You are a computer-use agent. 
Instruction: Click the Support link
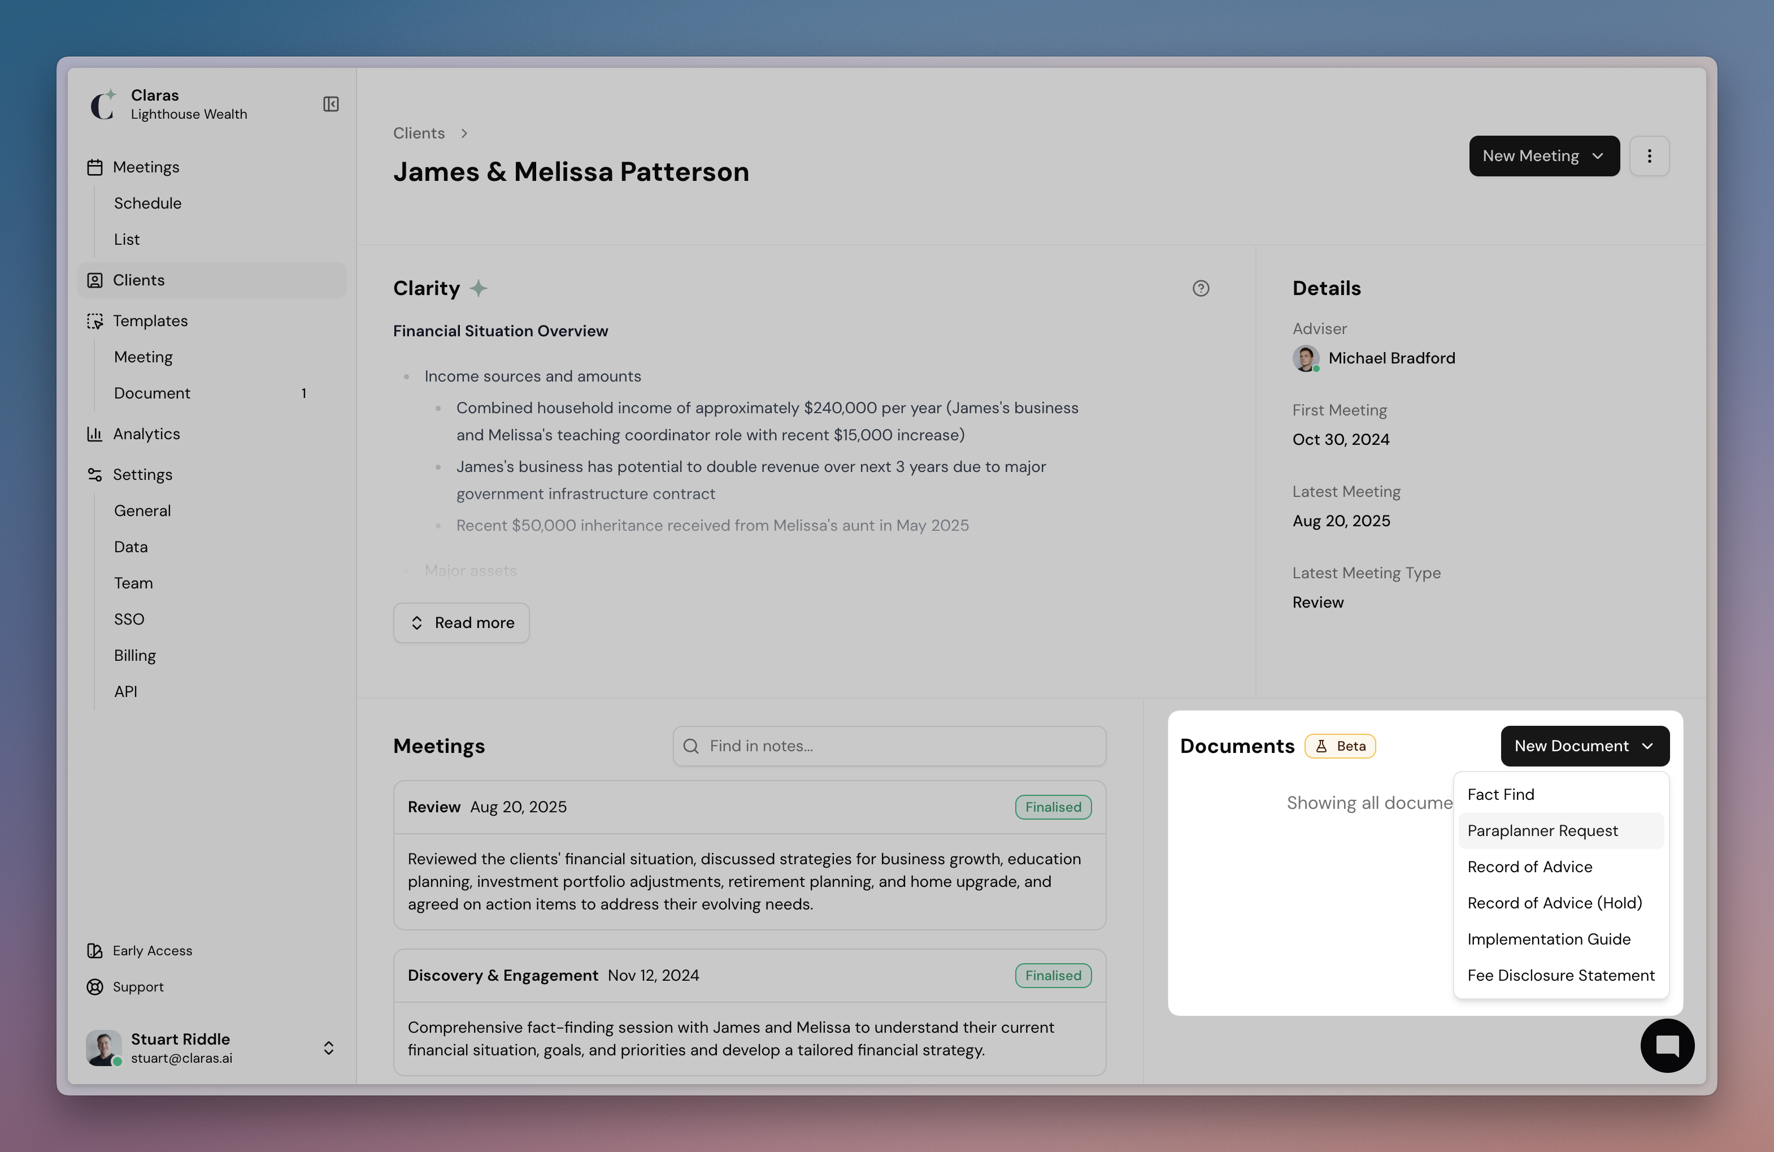coord(138,987)
